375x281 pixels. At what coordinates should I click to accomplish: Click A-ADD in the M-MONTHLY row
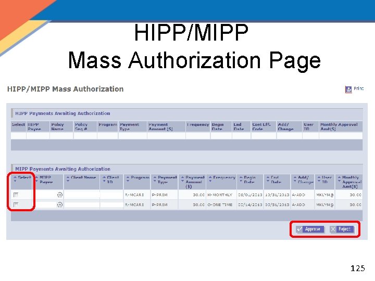pos(298,195)
